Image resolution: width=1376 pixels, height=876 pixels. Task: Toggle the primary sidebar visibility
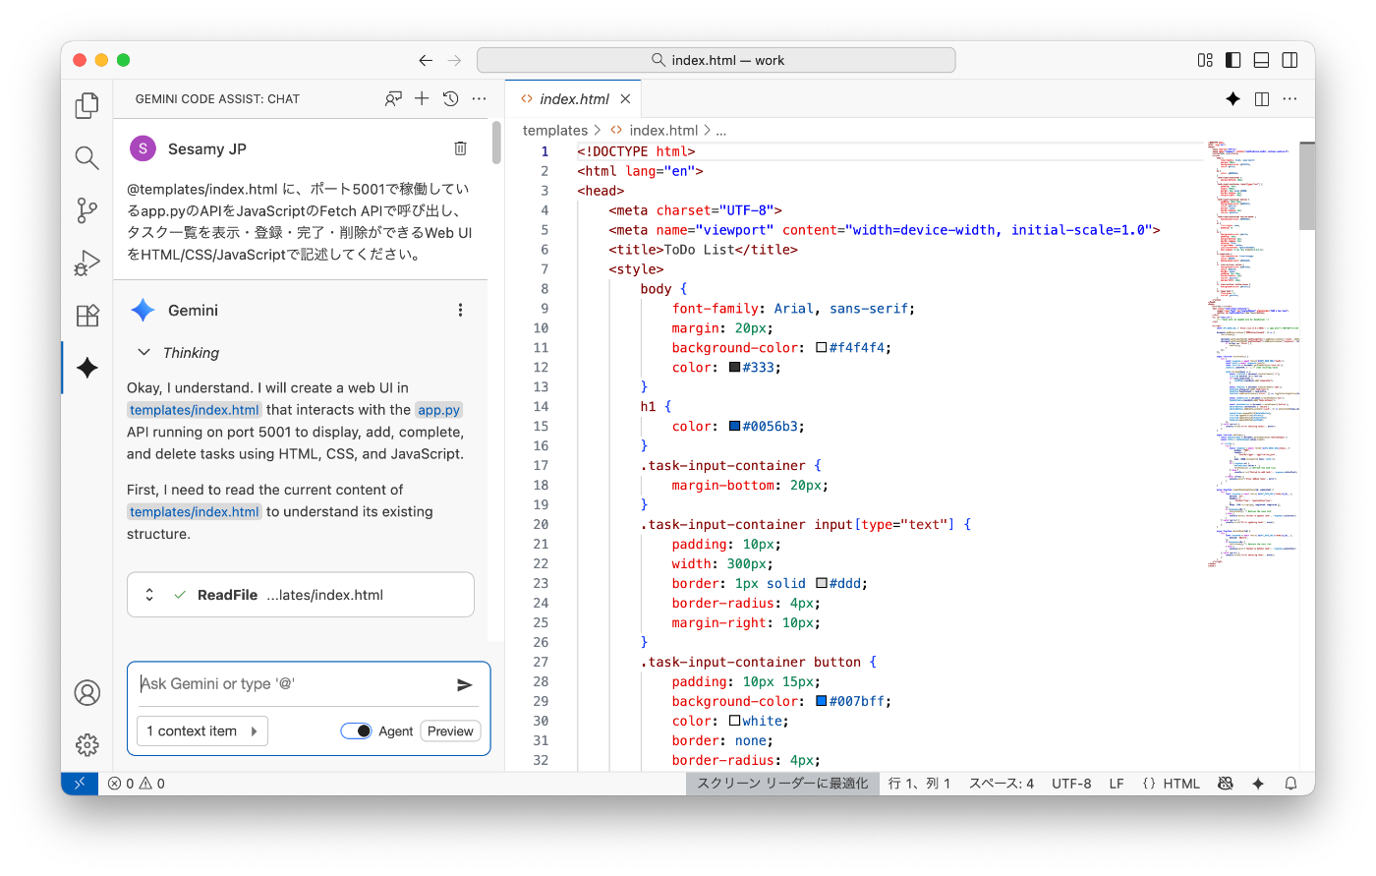(1233, 60)
